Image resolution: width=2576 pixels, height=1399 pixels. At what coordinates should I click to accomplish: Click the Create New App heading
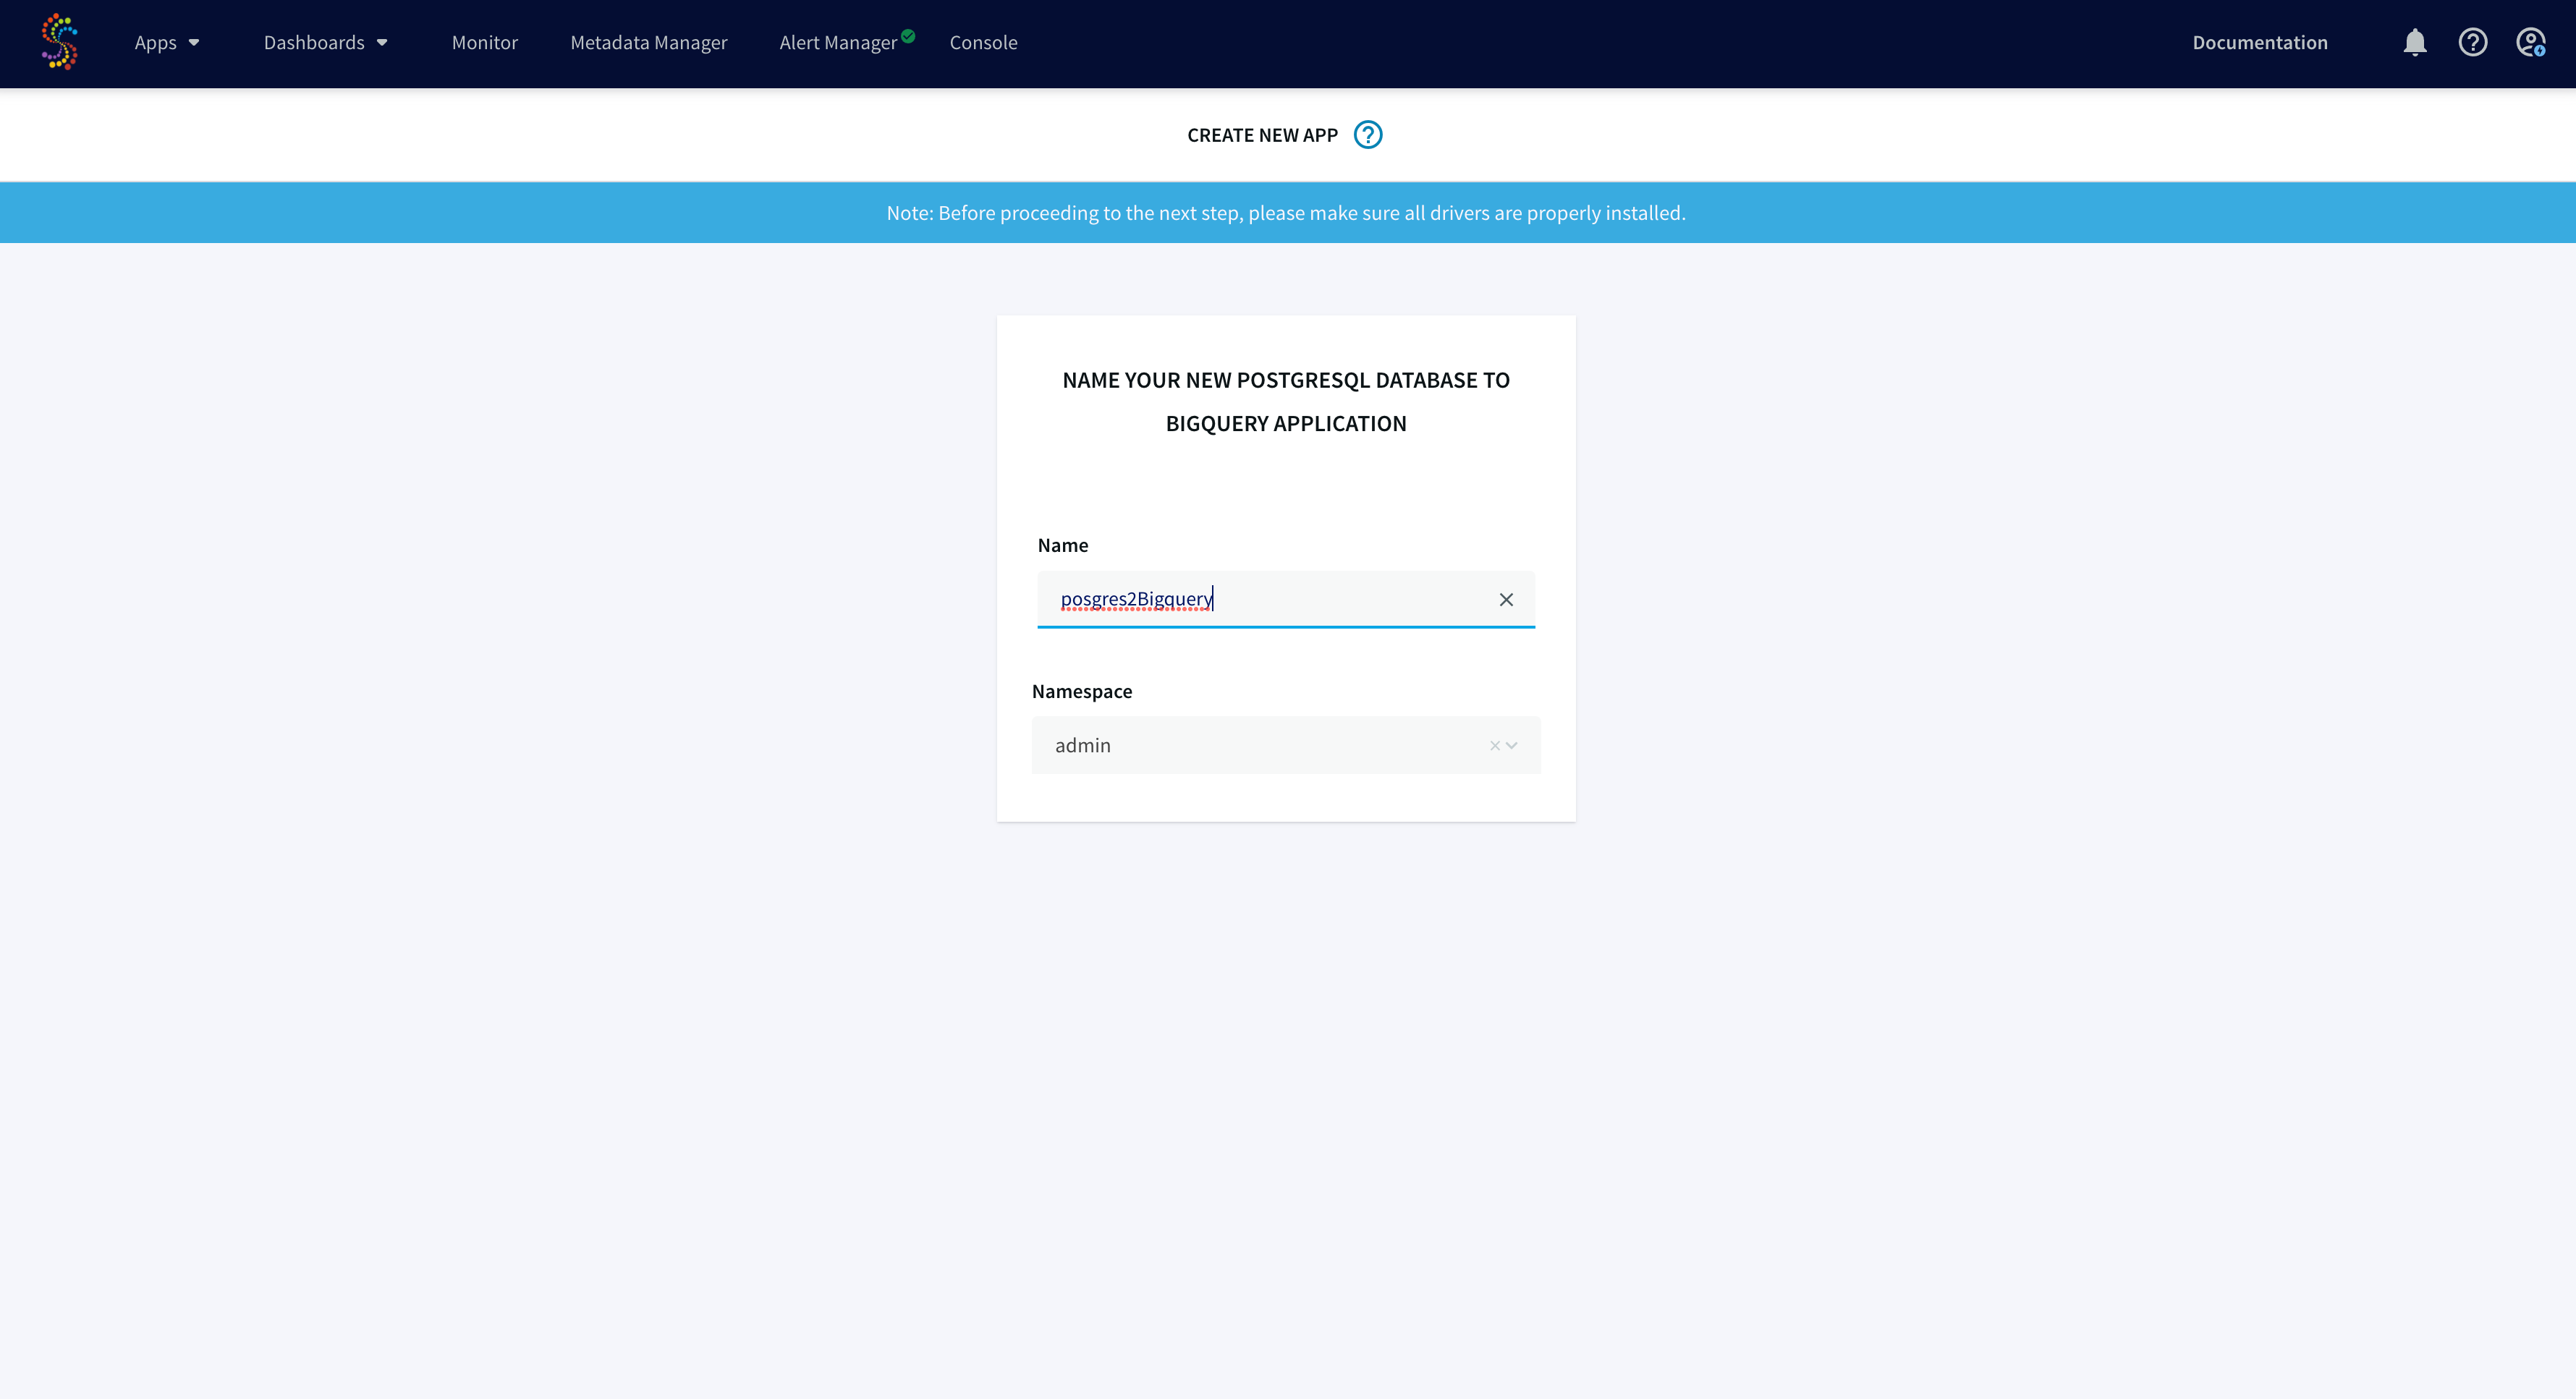[x=1262, y=135]
